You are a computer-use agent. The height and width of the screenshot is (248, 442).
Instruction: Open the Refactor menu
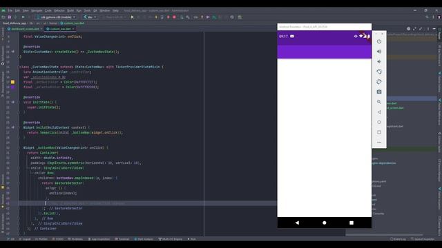(x=59, y=11)
